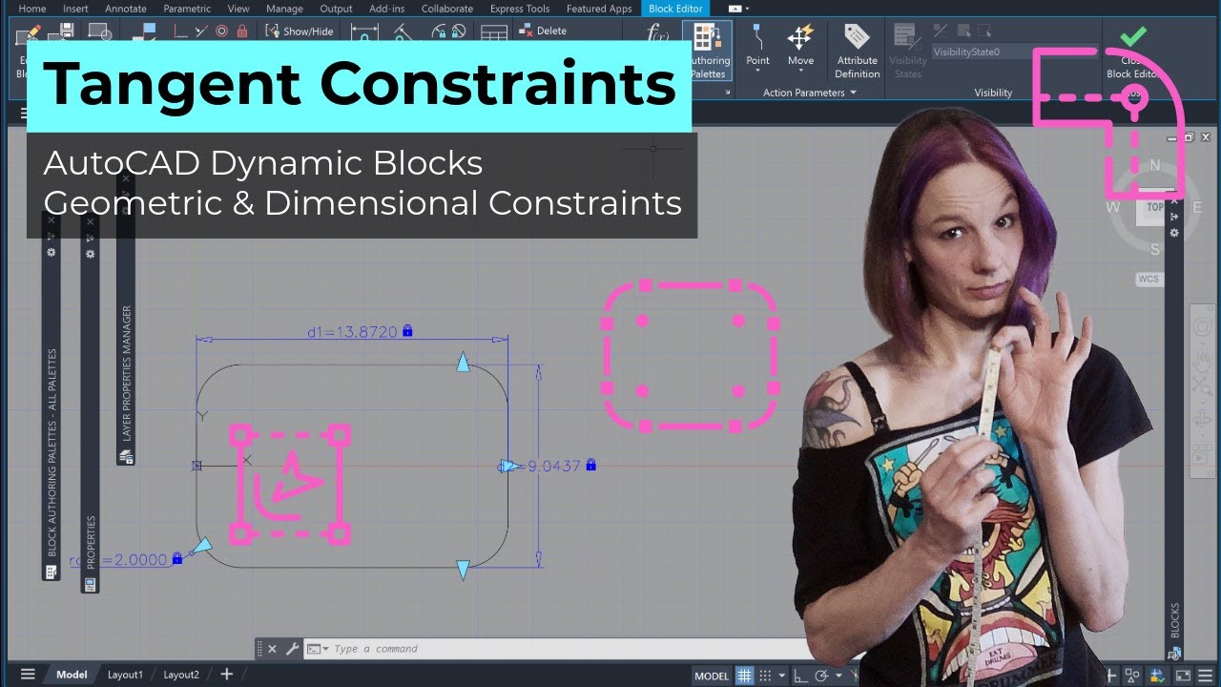Image resolution: width=1221 pixels, height=687 pixels.
Task: Click the Layer Properties Manager palette icon
Action: (125, 457)
